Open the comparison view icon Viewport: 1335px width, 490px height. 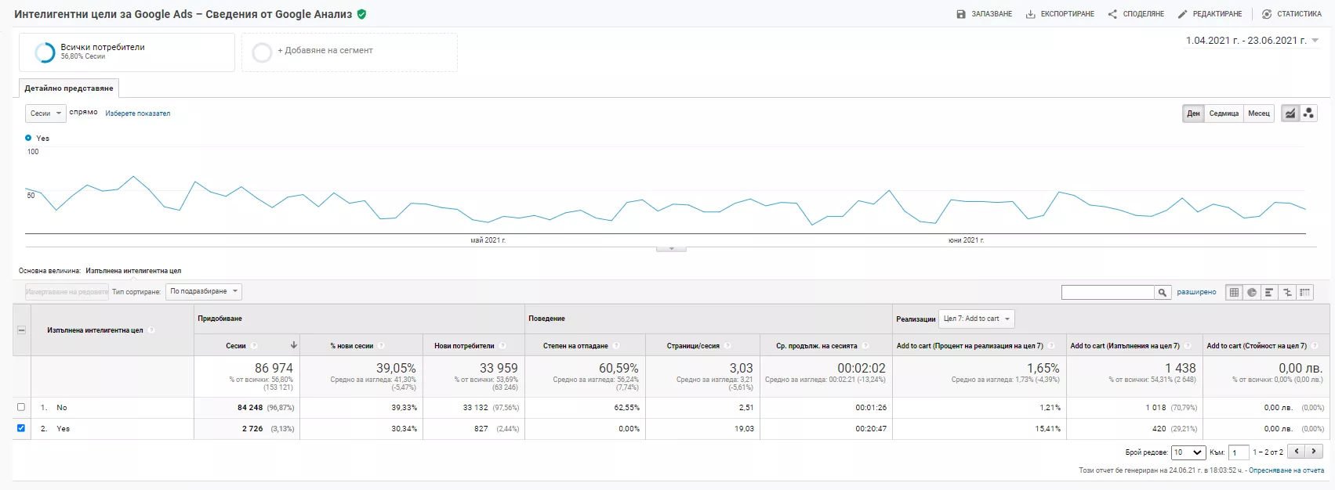click(1287, 292)
